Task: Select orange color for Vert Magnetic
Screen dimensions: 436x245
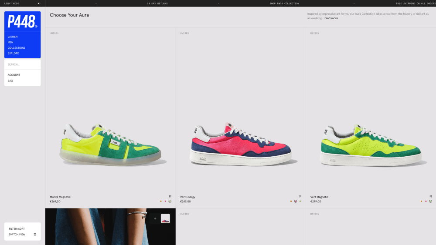Action: [x=421, y=201]
